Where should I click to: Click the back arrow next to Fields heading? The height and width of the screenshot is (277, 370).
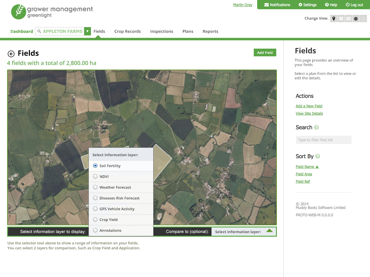click(x=11, y=53)
